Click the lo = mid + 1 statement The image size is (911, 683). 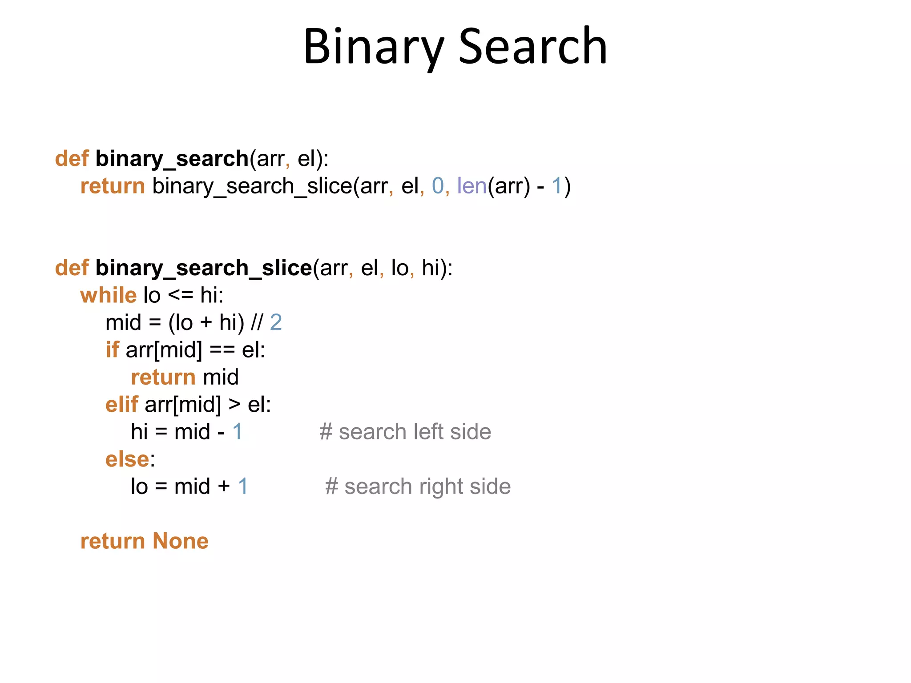coord(189,486)
